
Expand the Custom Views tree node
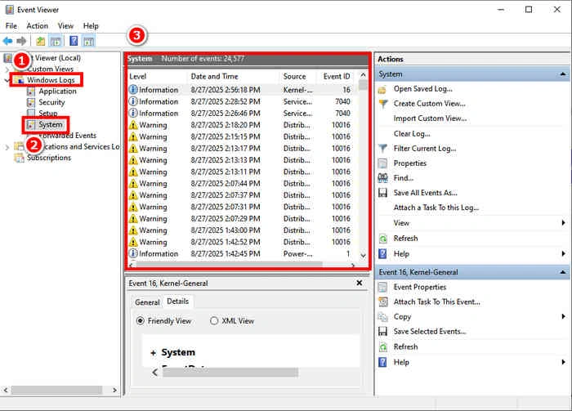[x=7, y=69]
